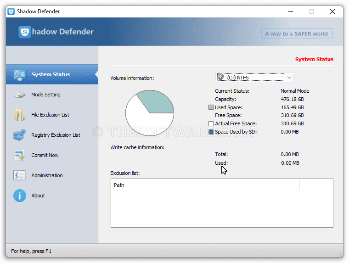349x263 pixels.
Task: Click the 'Normal Mode' status value
Action: pos(295,91)
